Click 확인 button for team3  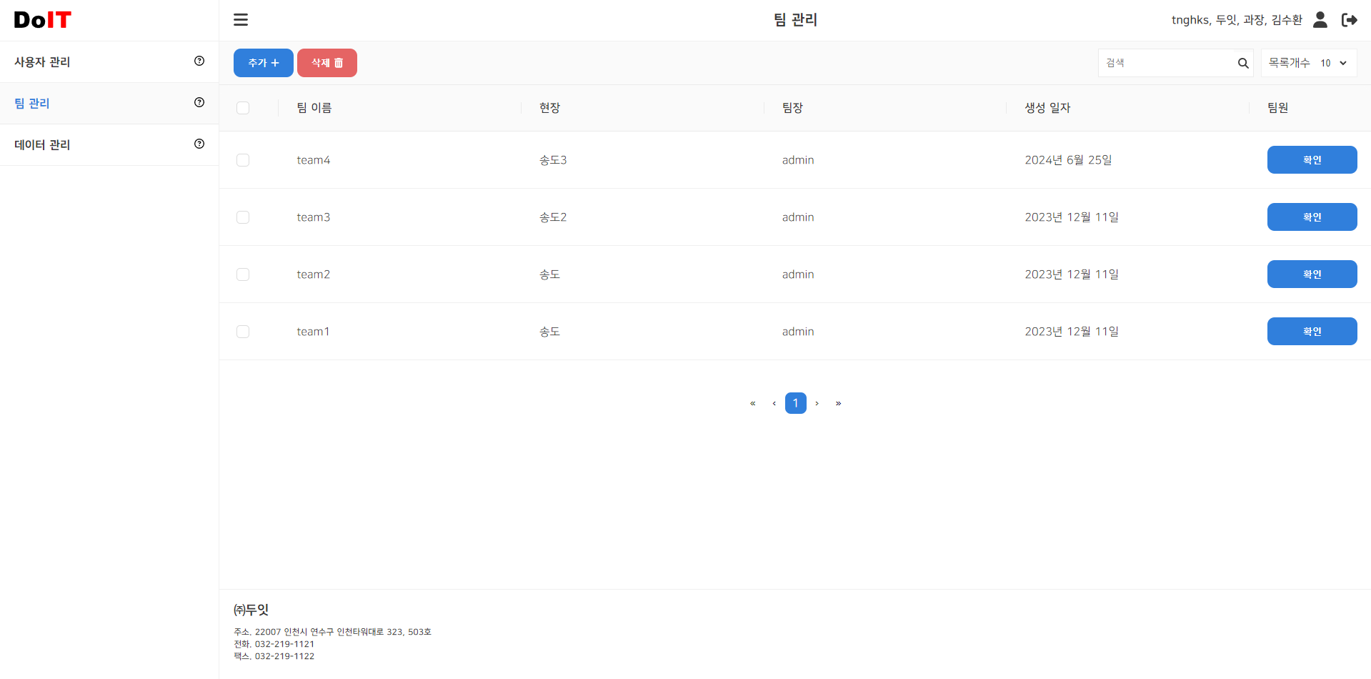click(x=1312, y=217)
